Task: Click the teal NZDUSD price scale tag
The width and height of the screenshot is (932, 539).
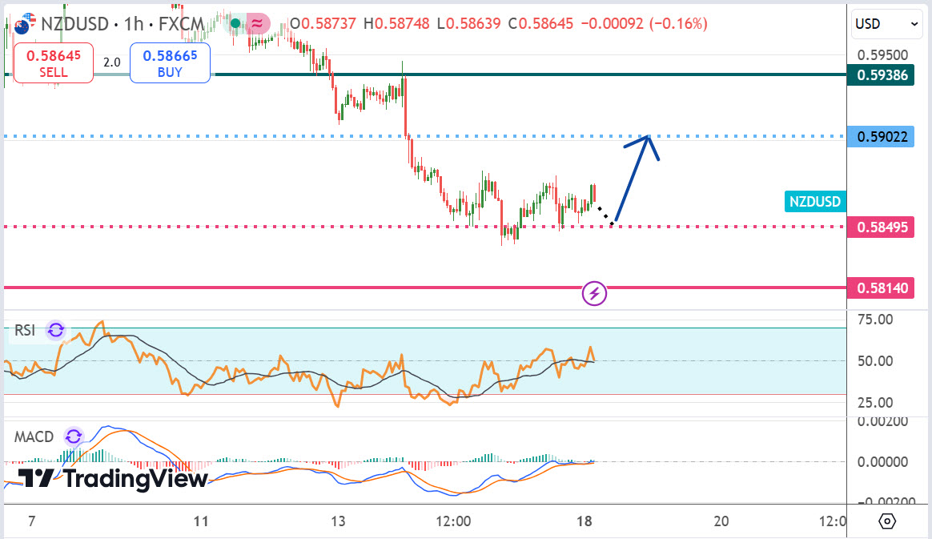Action: tap(814, 202)
